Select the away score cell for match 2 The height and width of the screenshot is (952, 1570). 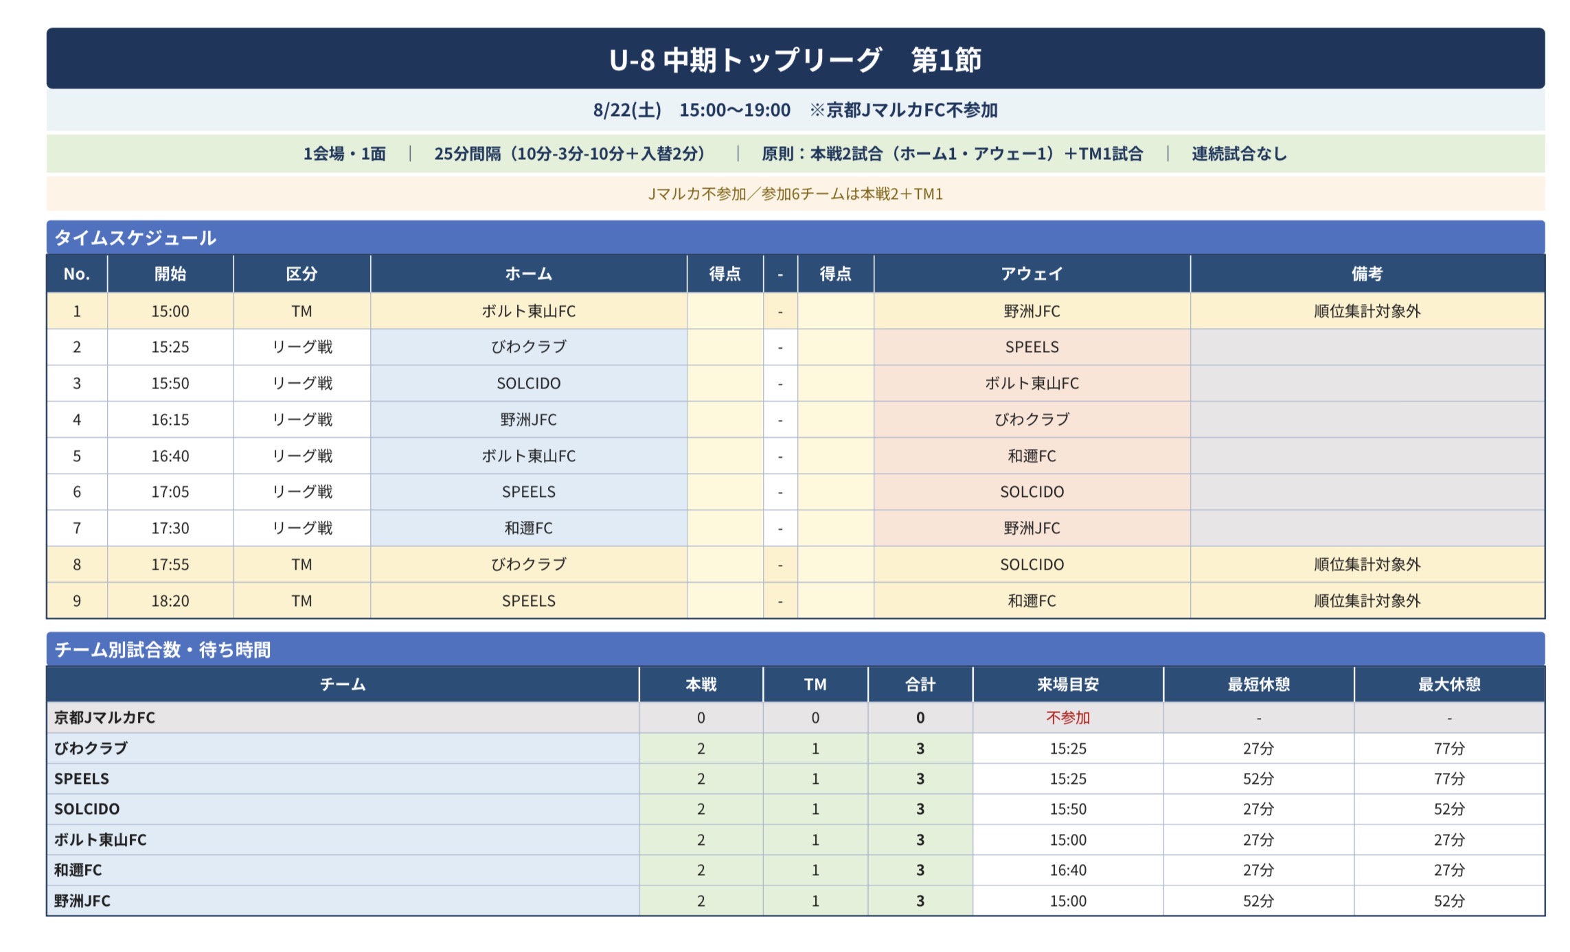coord(836,347)
